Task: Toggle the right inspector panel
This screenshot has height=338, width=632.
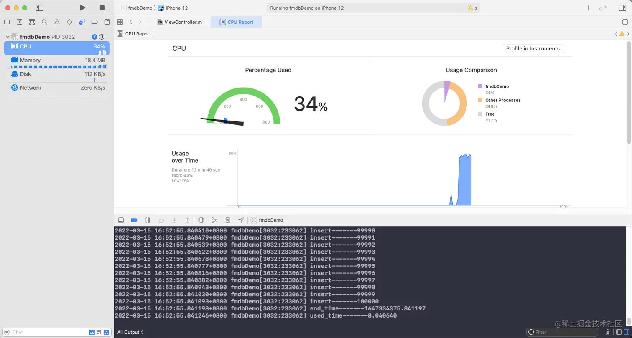Action: click(x=622, y=8)
